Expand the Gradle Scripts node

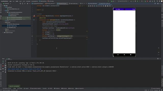click(3, 33)
